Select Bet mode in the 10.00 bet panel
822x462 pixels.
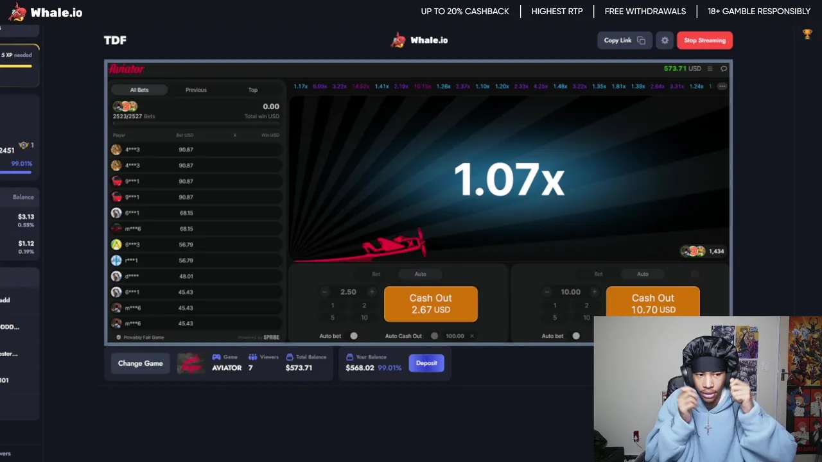(599, 274)
